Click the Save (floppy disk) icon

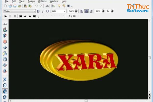pos(15,6)
